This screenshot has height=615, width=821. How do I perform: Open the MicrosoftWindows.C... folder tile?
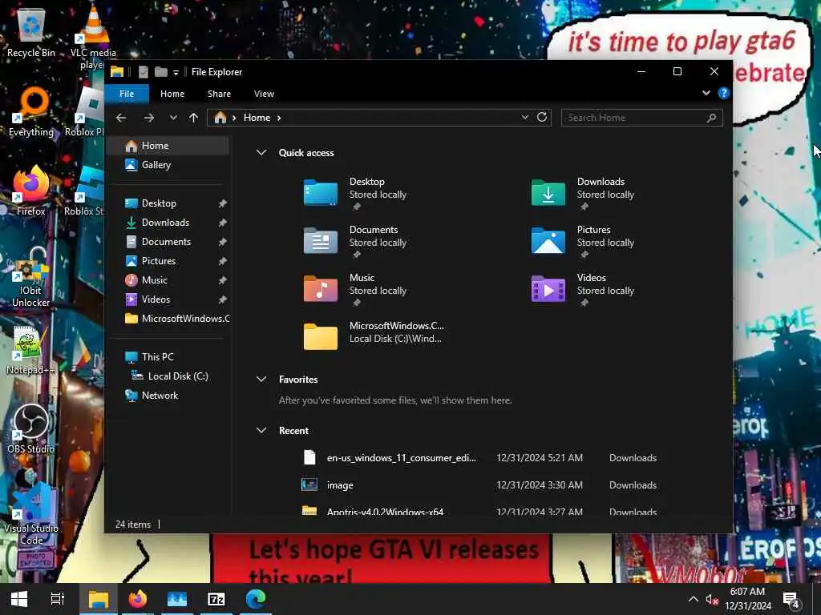click(374, 336)
